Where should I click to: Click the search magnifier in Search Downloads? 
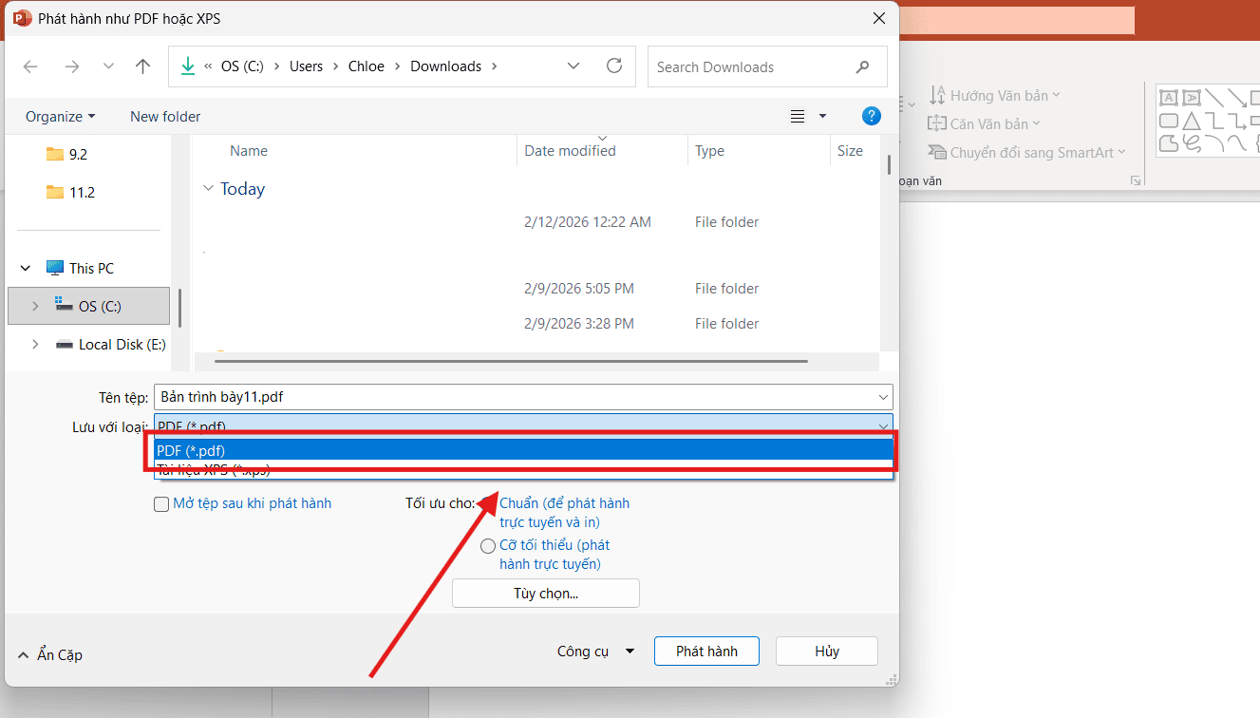[862, 66]
